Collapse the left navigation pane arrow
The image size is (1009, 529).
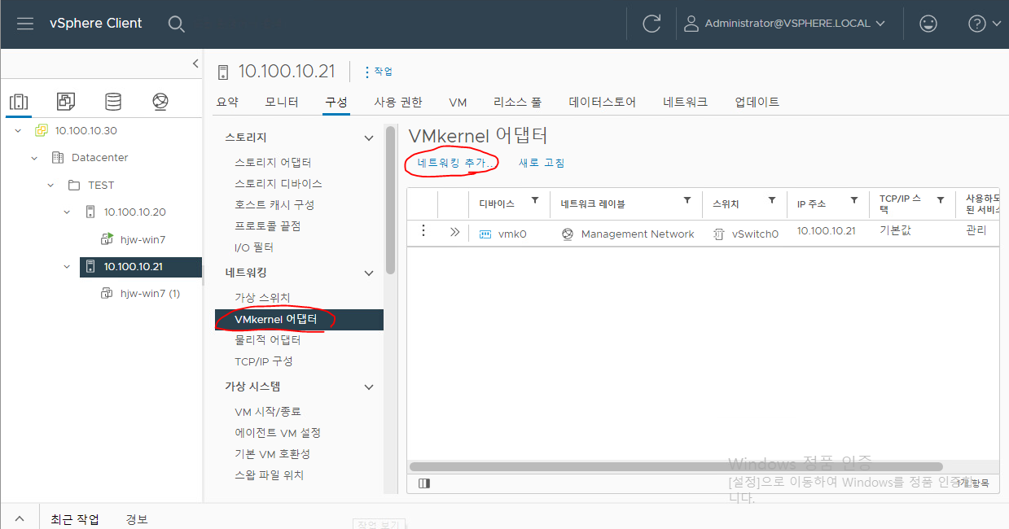pos(195,63)
